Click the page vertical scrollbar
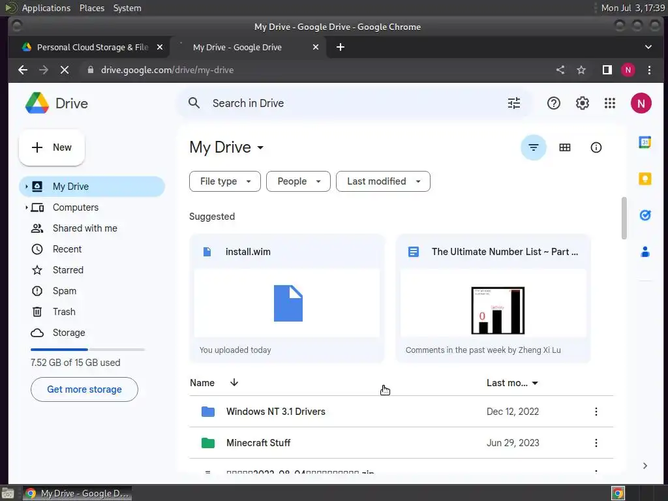 [624, 218]
